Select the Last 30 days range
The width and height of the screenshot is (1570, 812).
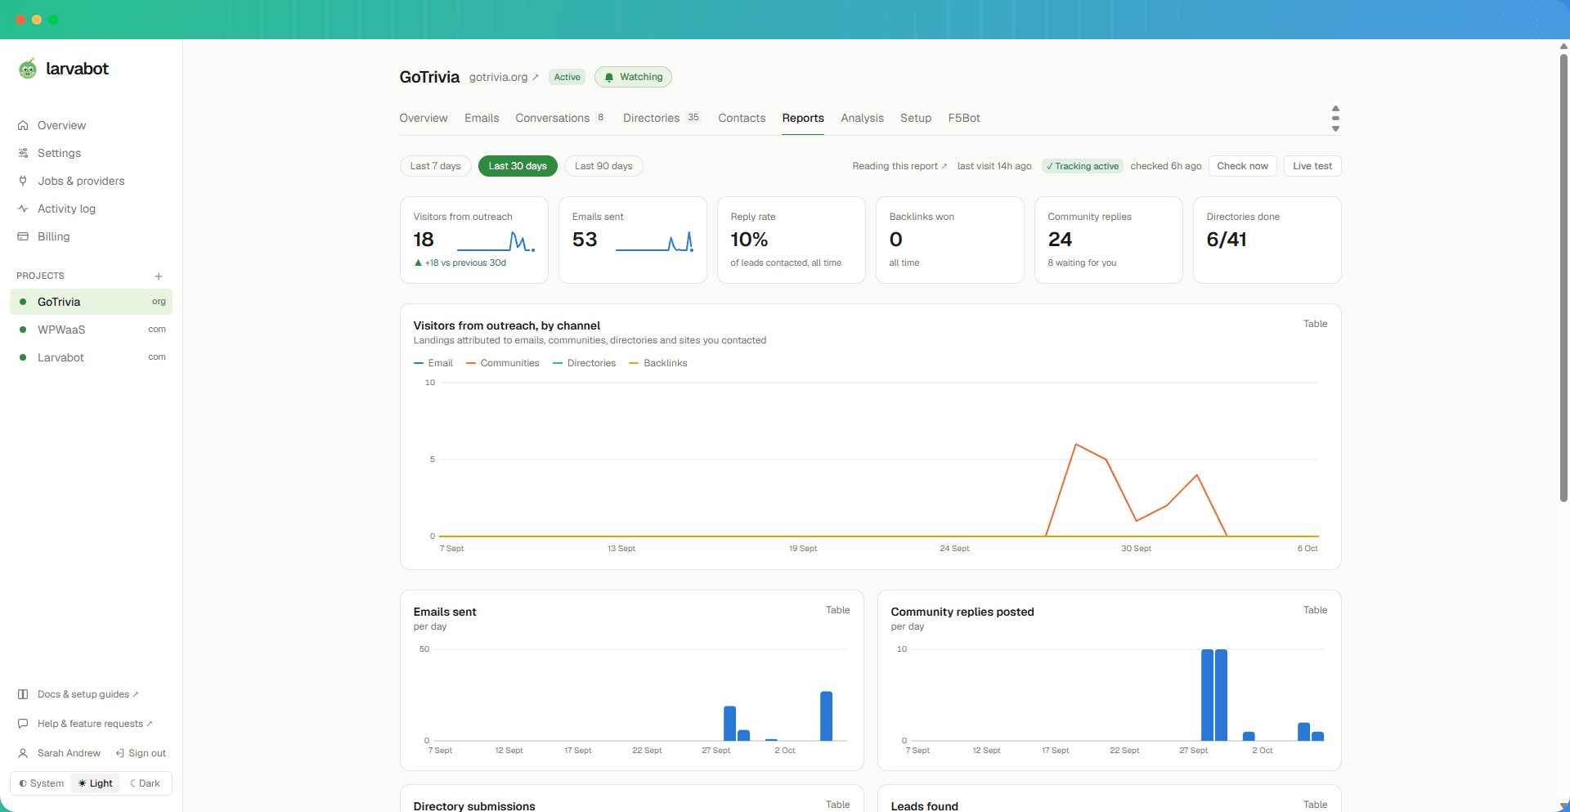[518, 166]
